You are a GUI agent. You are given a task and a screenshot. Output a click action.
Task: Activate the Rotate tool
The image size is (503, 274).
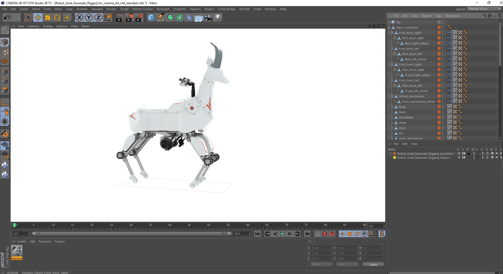coord(57,18)
